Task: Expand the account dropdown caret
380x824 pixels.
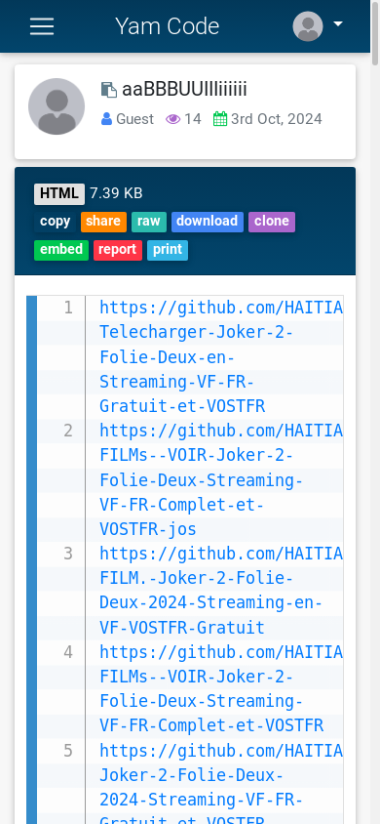Action: tap(338, 24)
